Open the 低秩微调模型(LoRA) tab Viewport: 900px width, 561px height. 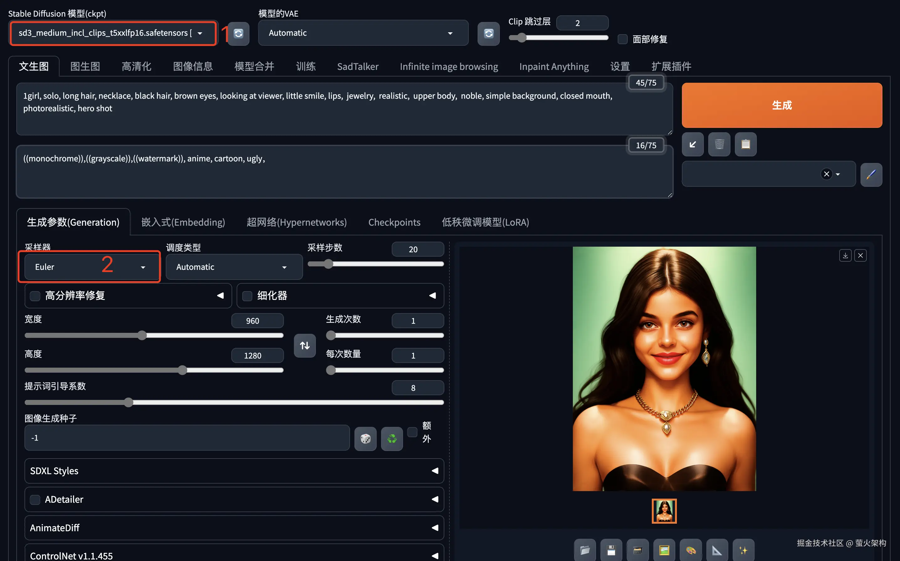pos(485,222)
